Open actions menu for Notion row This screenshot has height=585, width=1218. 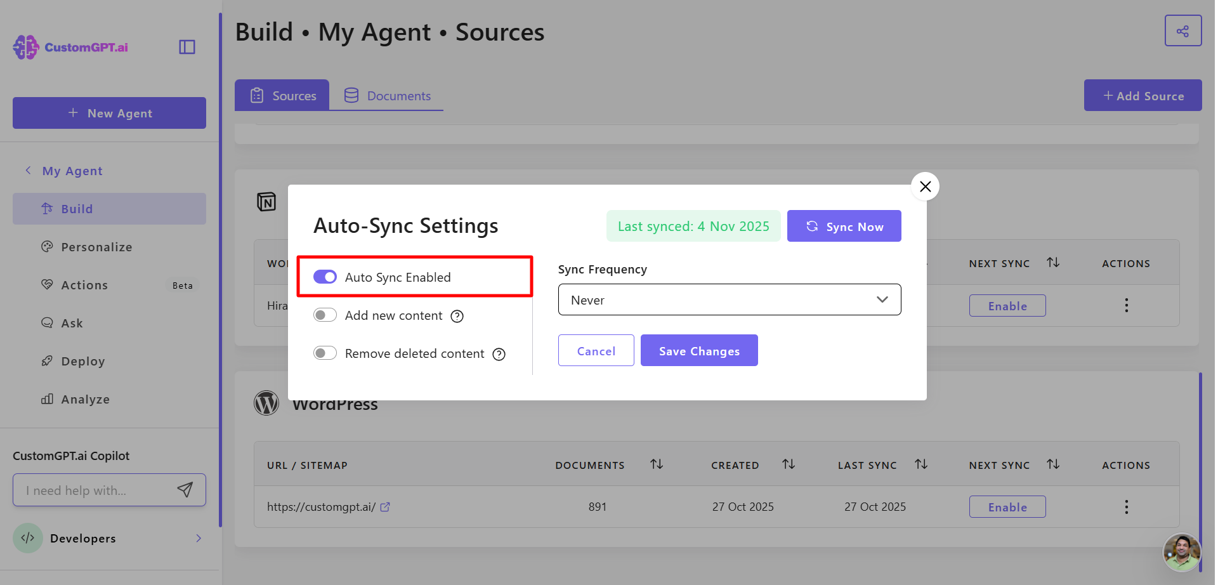click(1127, 305)
